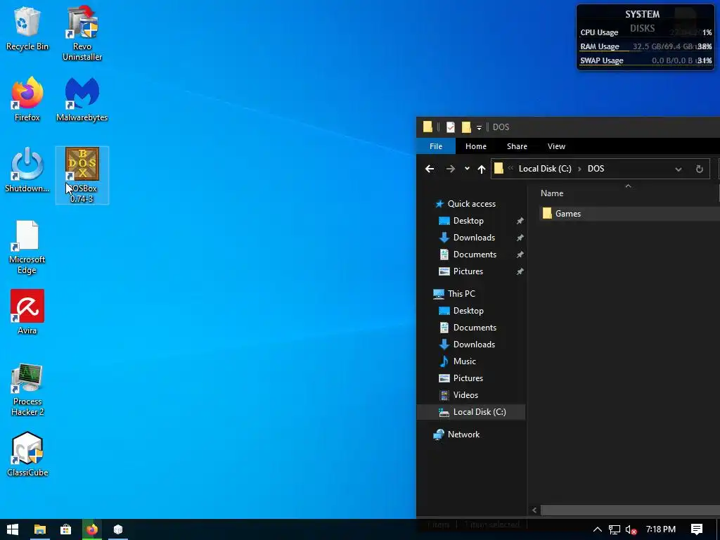Switch to the View ribbon tab
720x540 pixels.
click(x=557, y=146)
